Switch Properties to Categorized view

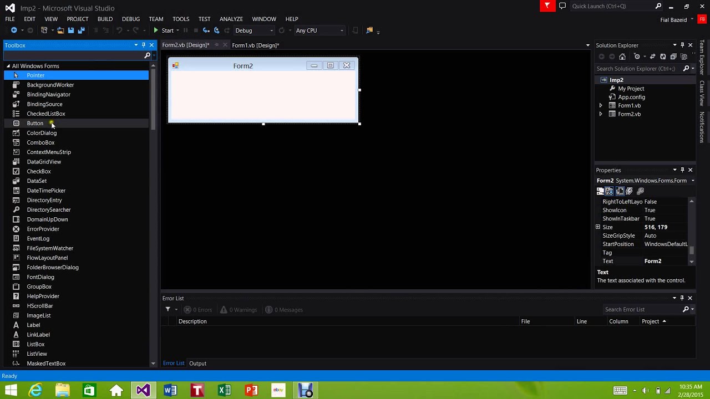point(600,191)
